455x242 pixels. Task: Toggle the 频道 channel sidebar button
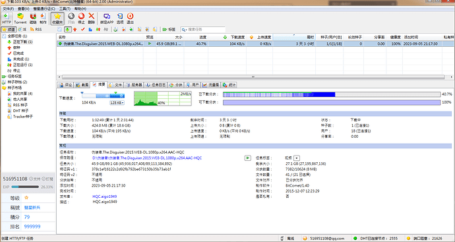click(9, 29)
